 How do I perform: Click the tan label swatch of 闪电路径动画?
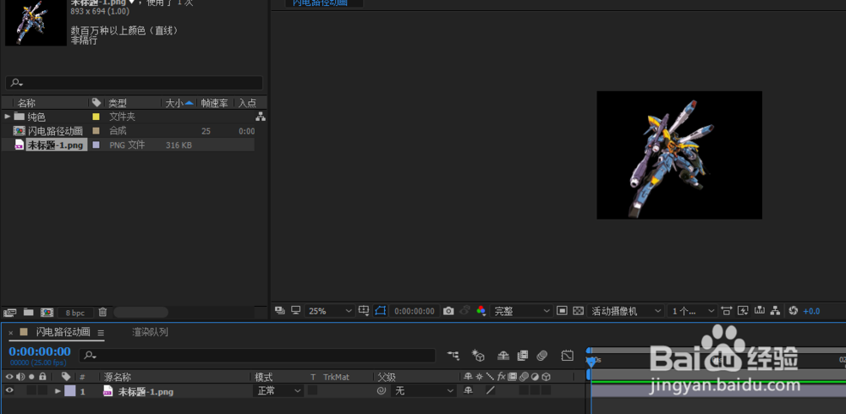pyautogui.click(x=96, y=130)
